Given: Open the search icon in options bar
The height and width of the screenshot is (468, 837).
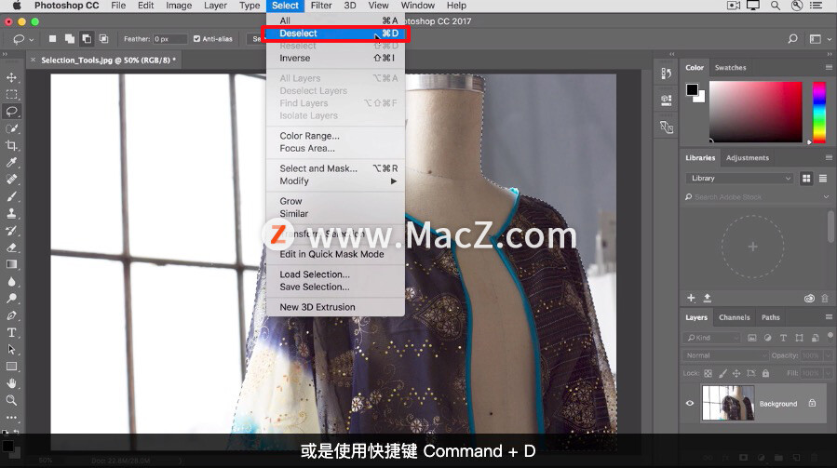Looking at the screenshot, I should pos(792,39).
